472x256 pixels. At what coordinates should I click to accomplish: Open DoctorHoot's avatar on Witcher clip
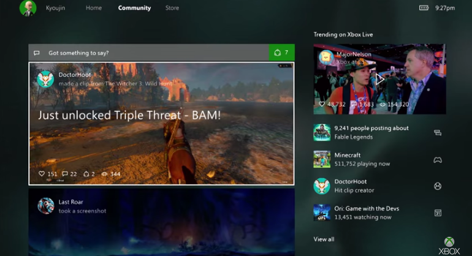point(45,79)
